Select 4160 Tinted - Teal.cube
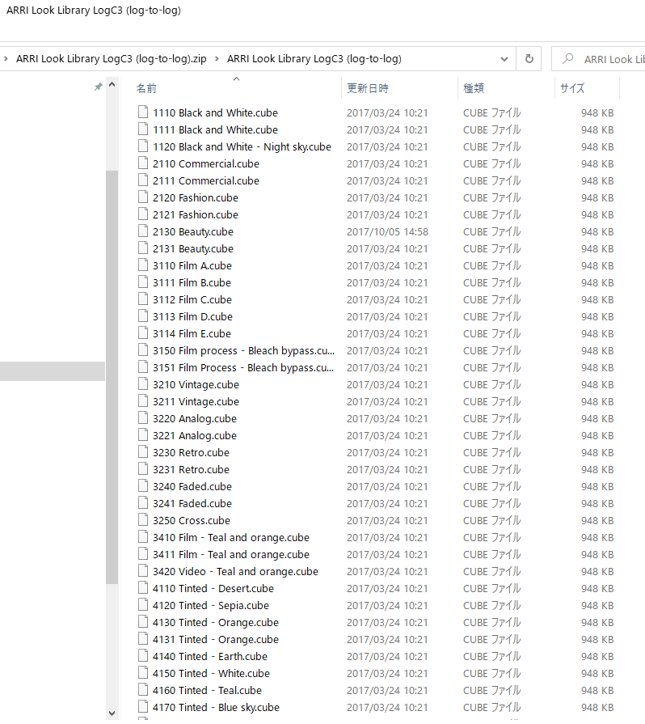Screen dimensions: 645x724 coord(207,691)
